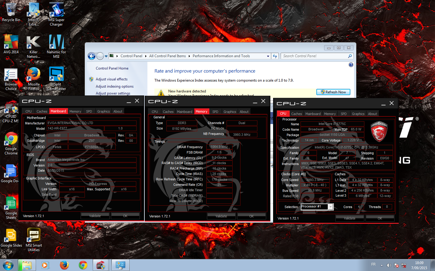This screenshot has width=435, height=271.
Task: Open the Caches tab in the CPU window
Action: [296, 114]
